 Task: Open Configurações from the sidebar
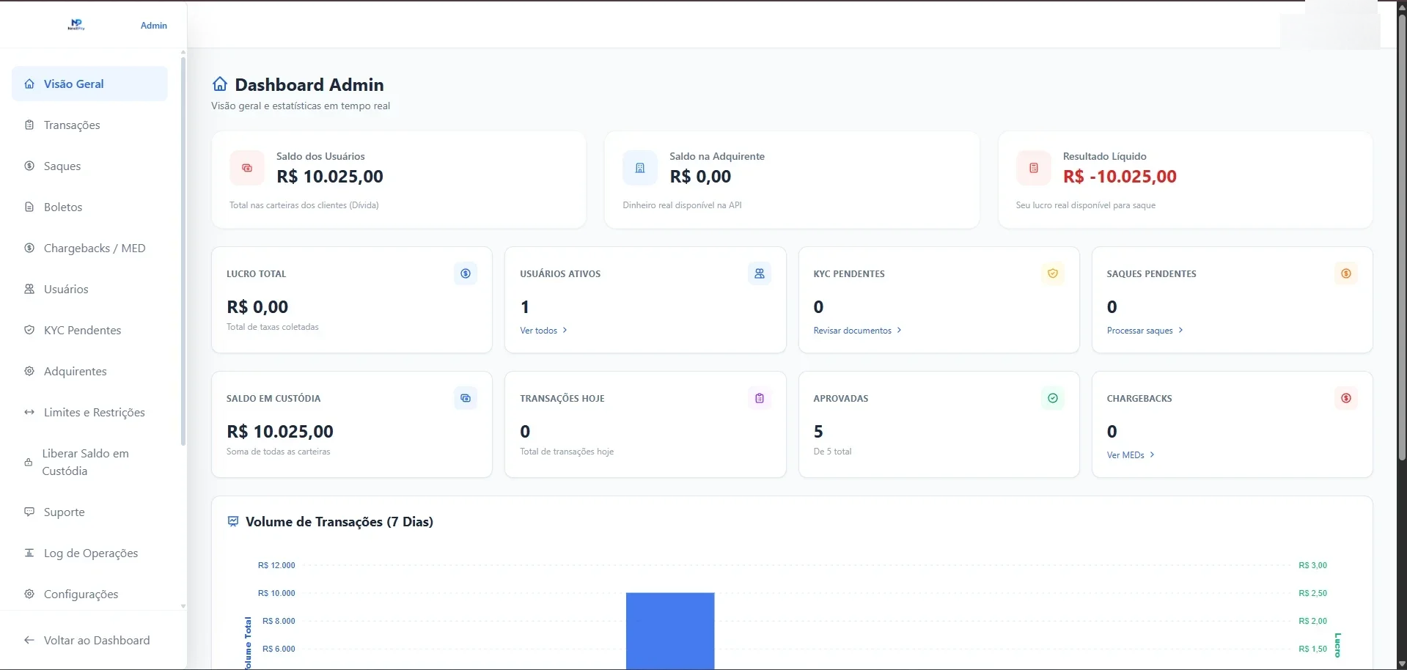[89, 594]
